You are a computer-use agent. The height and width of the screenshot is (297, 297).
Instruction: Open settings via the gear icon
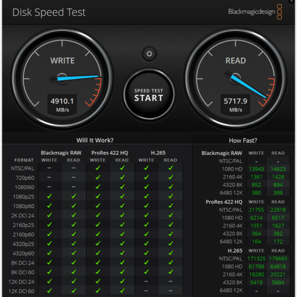click(149, 54)
